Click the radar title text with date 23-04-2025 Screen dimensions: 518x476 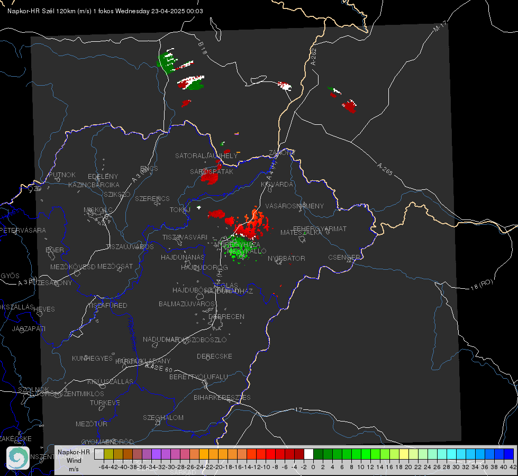pyautogui.click(x=105, y=11)
